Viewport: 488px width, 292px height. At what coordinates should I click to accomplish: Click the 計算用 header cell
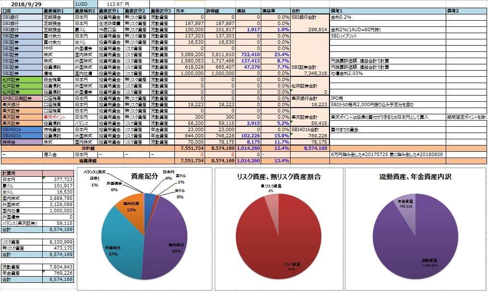tap(22, 173)
